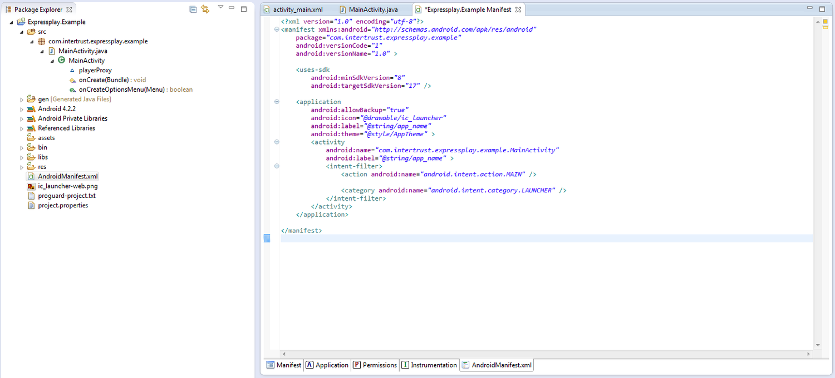Viewport: 835px width, 378px height.
Task: Collapse the src folder in Package Explorer
Action: [22, 32]
